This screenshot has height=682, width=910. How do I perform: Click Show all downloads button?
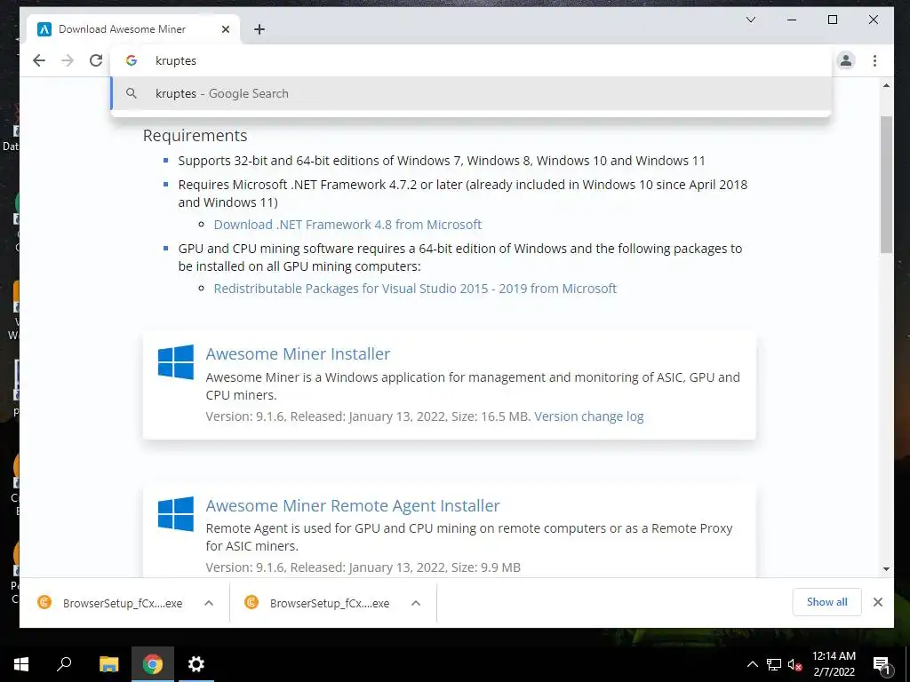(x=826, y=602)
